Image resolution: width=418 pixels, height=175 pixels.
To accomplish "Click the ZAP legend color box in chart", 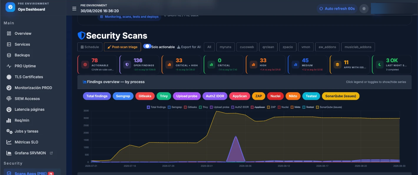I will (x=268, y=107).
